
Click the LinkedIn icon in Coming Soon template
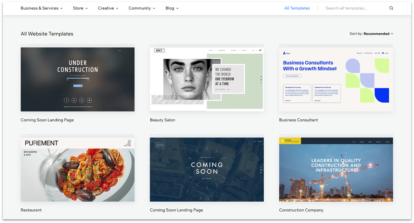(74, 100)
